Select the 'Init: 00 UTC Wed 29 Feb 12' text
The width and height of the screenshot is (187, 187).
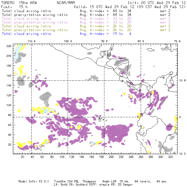pyautogui.click(x=157, y=3)
